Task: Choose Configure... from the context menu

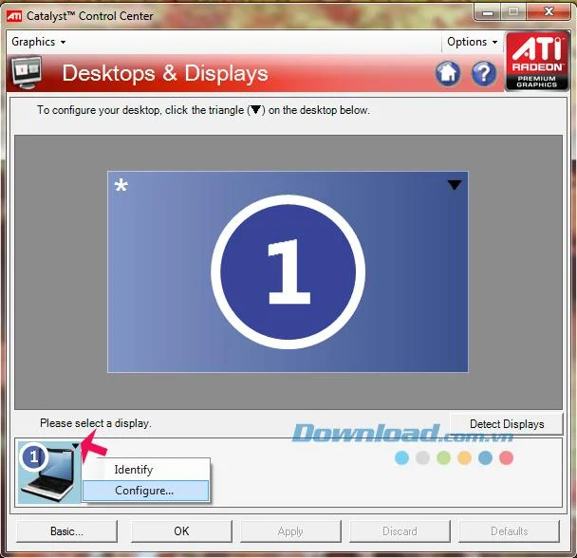Action: point(146,491)
